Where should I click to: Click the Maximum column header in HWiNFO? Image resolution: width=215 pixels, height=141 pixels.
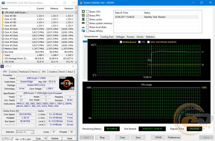click(x=67, y=8)
